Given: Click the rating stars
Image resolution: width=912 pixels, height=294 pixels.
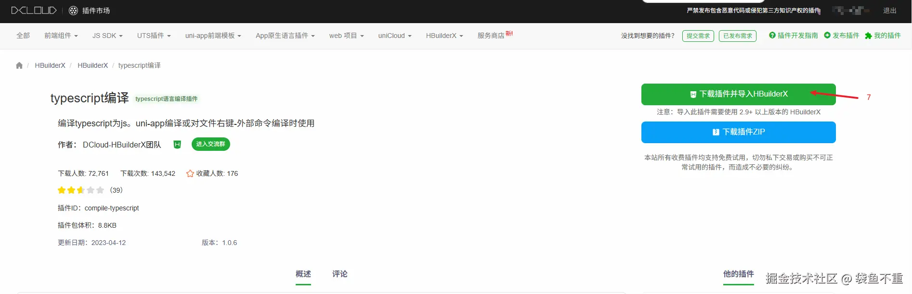Looking at the screenshot, I should pyautogui.click(x=81, y=190).
